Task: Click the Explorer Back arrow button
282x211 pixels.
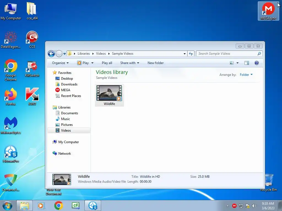Action: point(51,54)
